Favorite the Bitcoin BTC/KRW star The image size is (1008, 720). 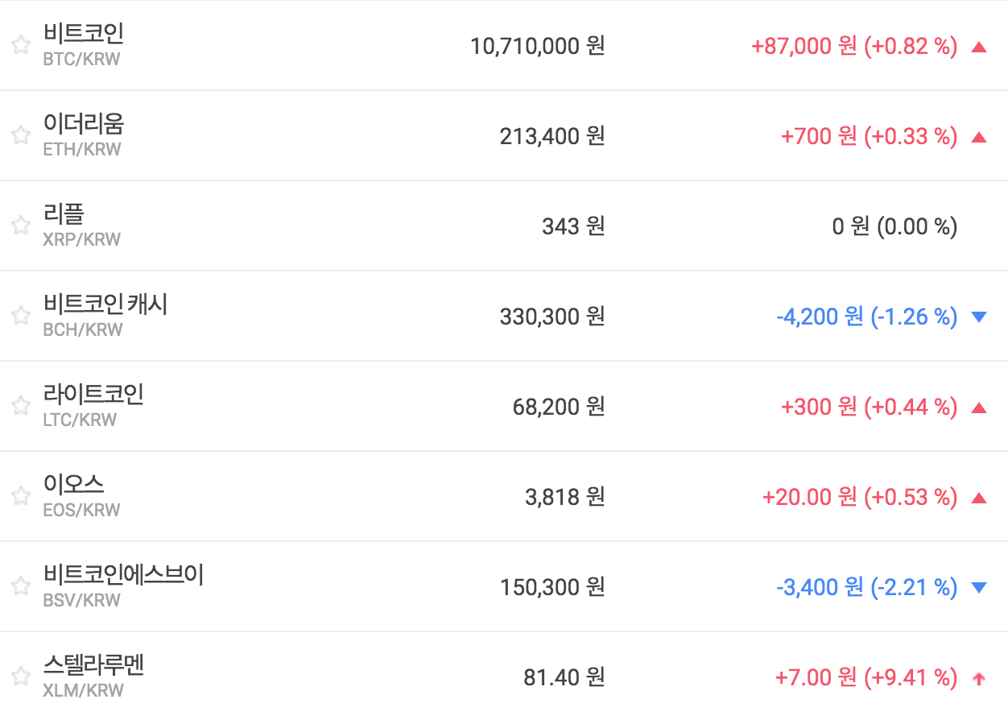coord(21,45)
